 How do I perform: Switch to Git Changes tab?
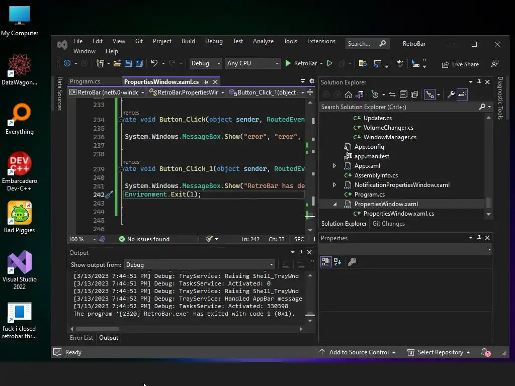tap(389, 224)
